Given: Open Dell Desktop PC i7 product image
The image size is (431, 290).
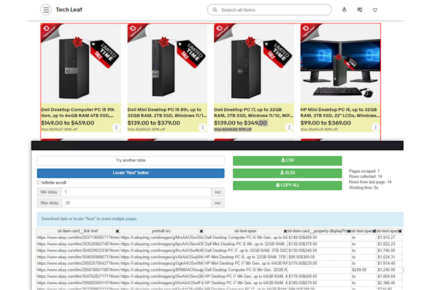Looking at the screenshot, I should [x=254, y=63].
